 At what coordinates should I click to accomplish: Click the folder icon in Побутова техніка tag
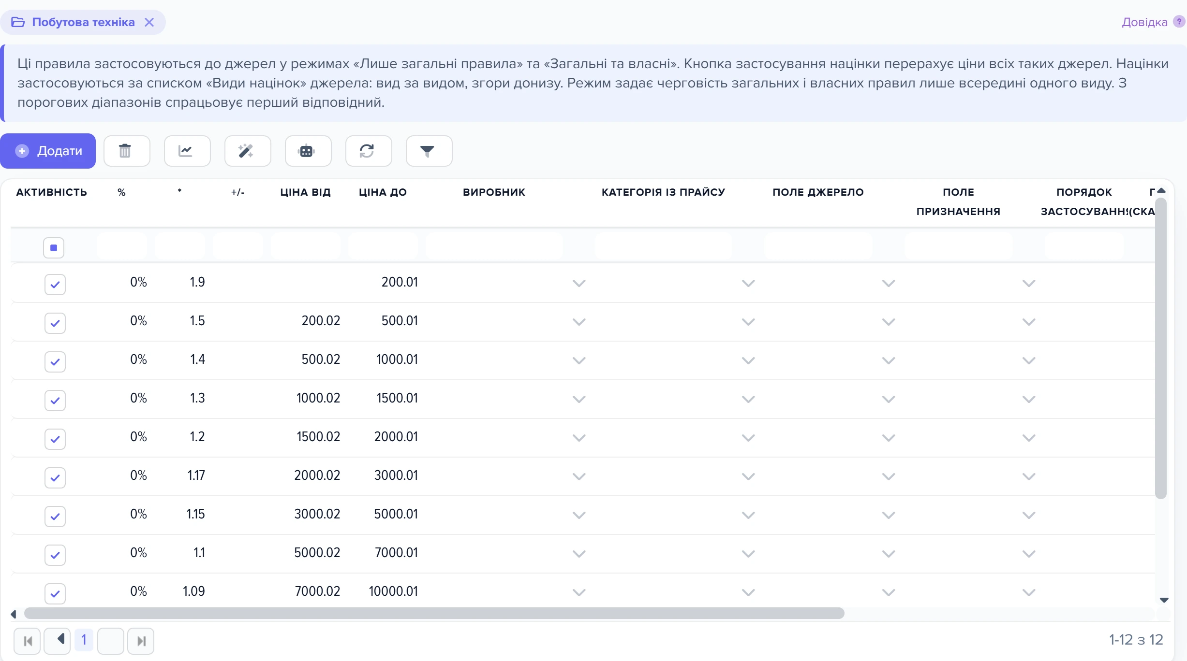(18, 22)
